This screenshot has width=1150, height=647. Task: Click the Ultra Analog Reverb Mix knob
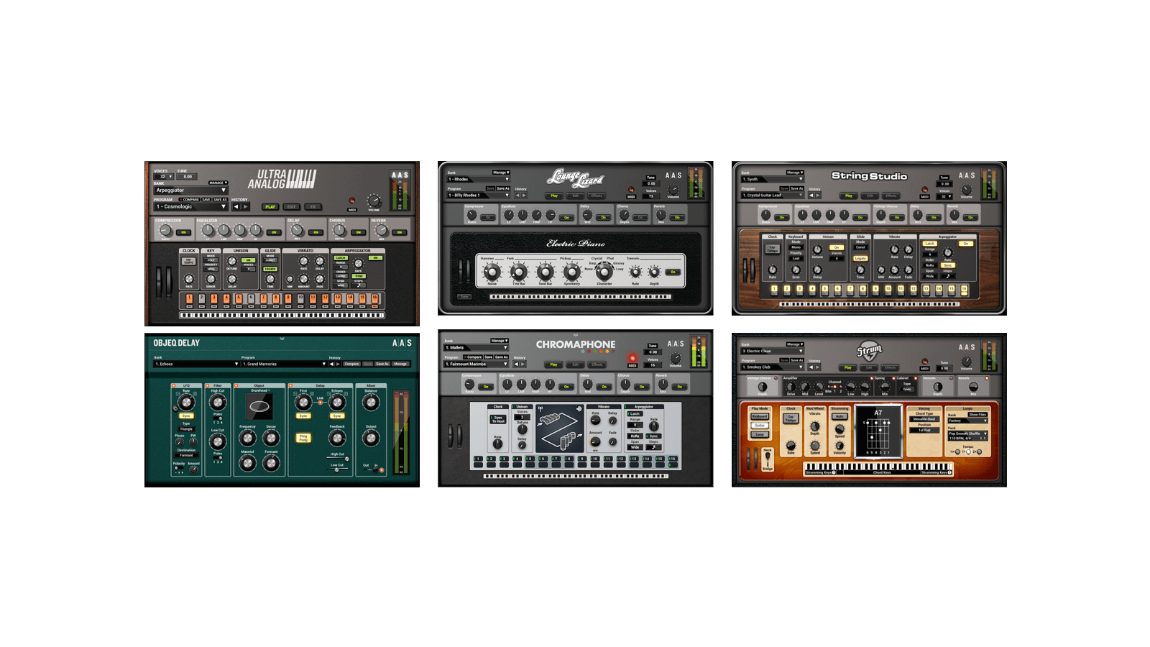pyautogui.click(x=382, y=230)
